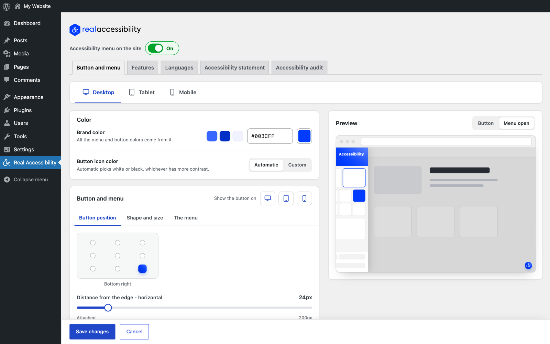This screenshot has height=344, width=550.
Task: Select the bottom right button position
Action: [142, 269]
